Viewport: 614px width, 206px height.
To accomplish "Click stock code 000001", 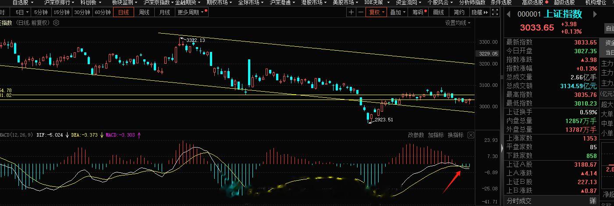I will tap(529, 14).
